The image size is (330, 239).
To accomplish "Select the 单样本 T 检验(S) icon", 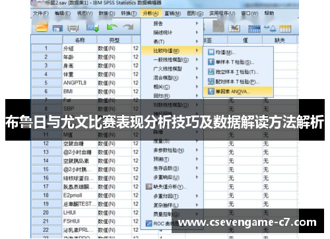I will (x=211, y=62).
